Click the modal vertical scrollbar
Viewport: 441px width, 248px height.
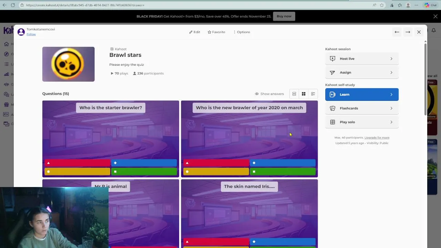425,79
